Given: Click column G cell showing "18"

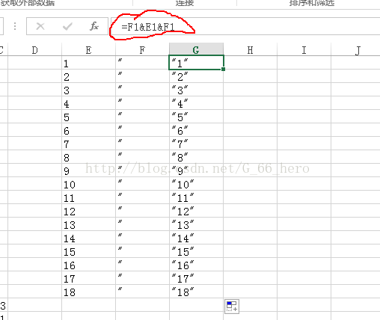Looking at the screenshot, I should tap(196, 292).
